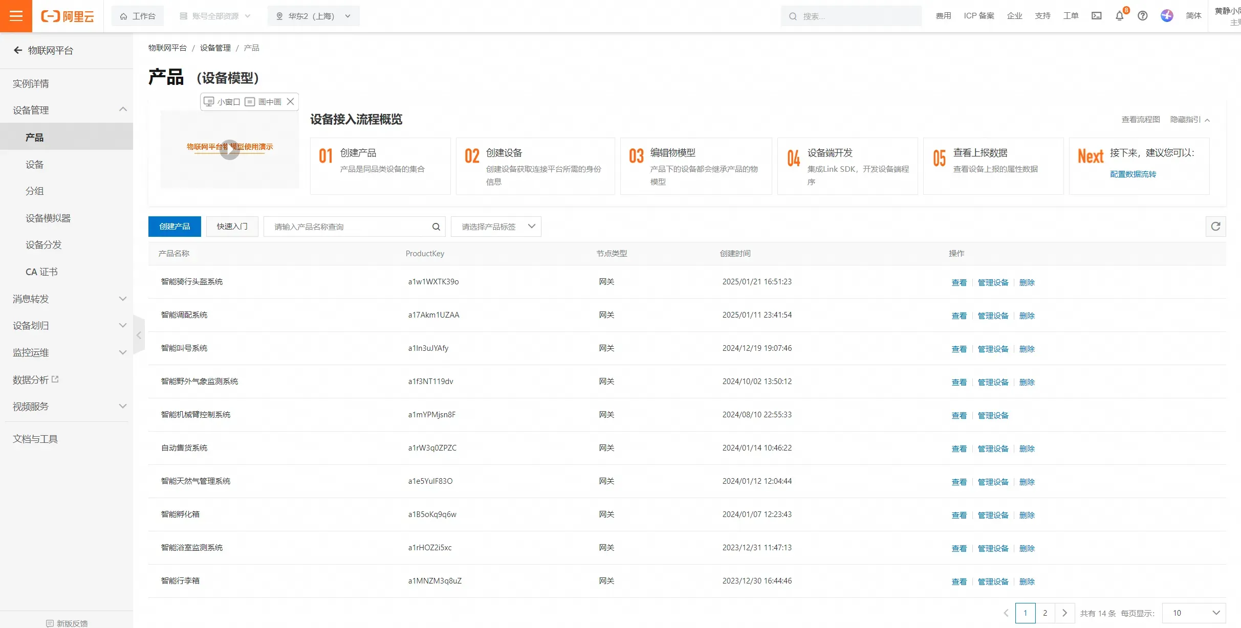Open the hamburger main menu
This screenshot has width=1241, height=628.
point(16,16)
